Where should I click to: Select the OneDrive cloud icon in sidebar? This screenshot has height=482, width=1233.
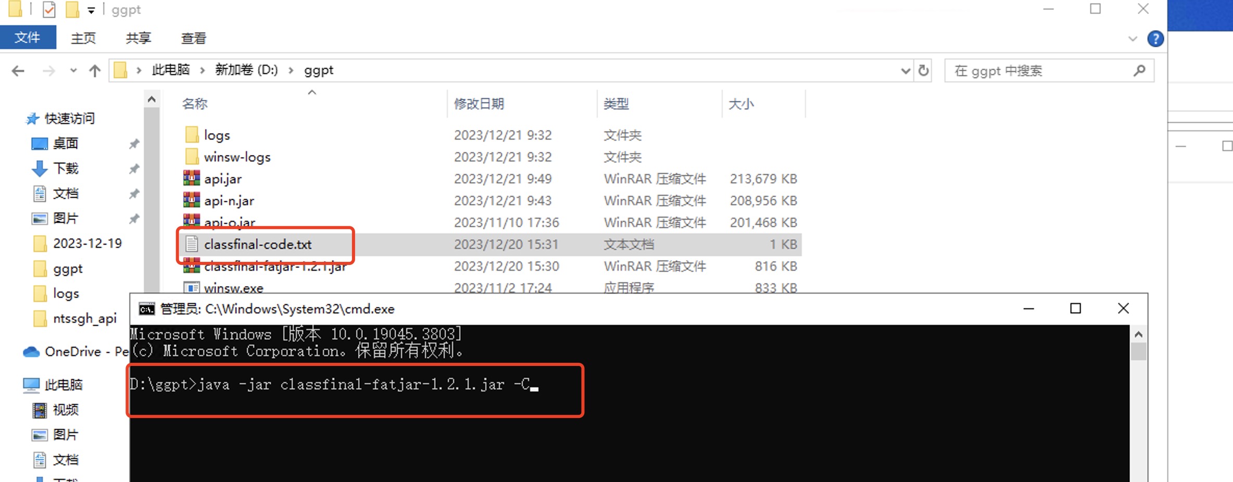coord(31,352)
